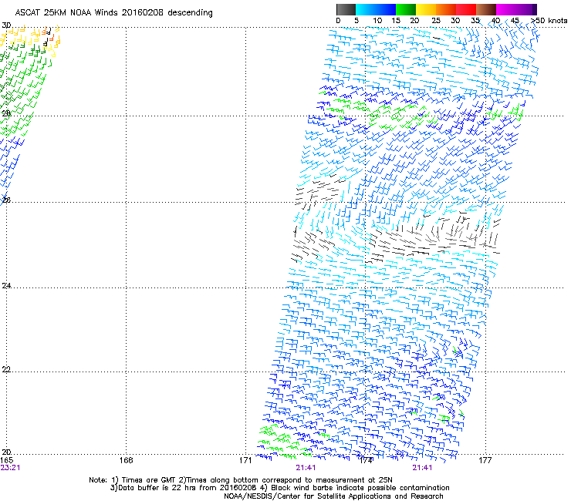The image size is (571, 501).
Task: Click the '>50 knots' legend label
Action: [549, 21]
